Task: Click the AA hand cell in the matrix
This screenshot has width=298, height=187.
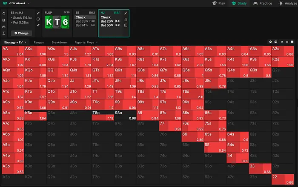Action: pos(13,51)
